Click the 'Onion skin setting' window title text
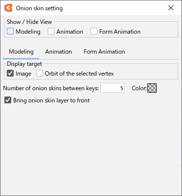The width and height of the screenshot is (182, 196). [x=39, y=8]
